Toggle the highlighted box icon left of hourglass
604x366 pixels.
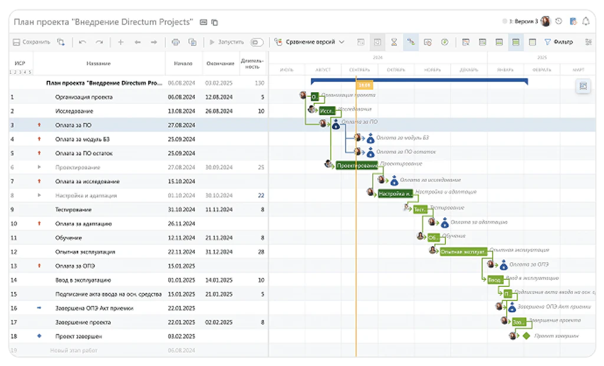click(377, 42)
